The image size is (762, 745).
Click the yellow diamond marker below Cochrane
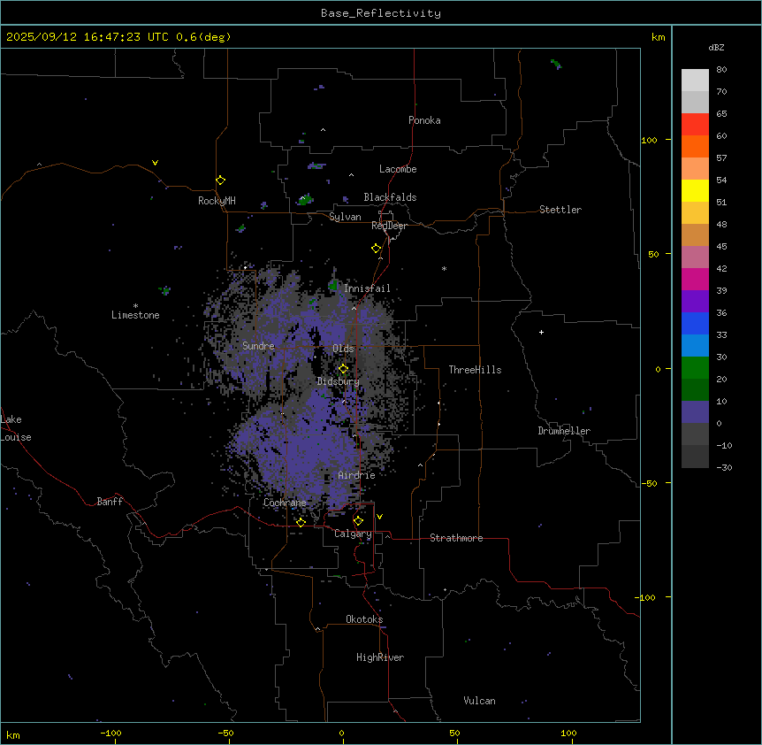pyautogui.click(x=301, y=522)
